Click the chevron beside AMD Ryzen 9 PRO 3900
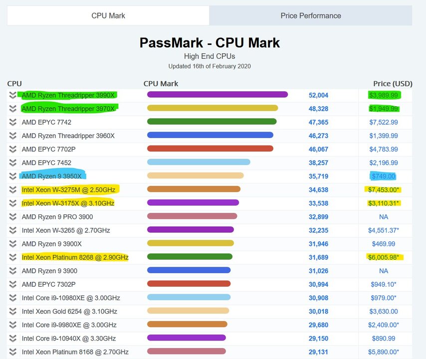This screenshot has height=359, width=426. (12, 217)
